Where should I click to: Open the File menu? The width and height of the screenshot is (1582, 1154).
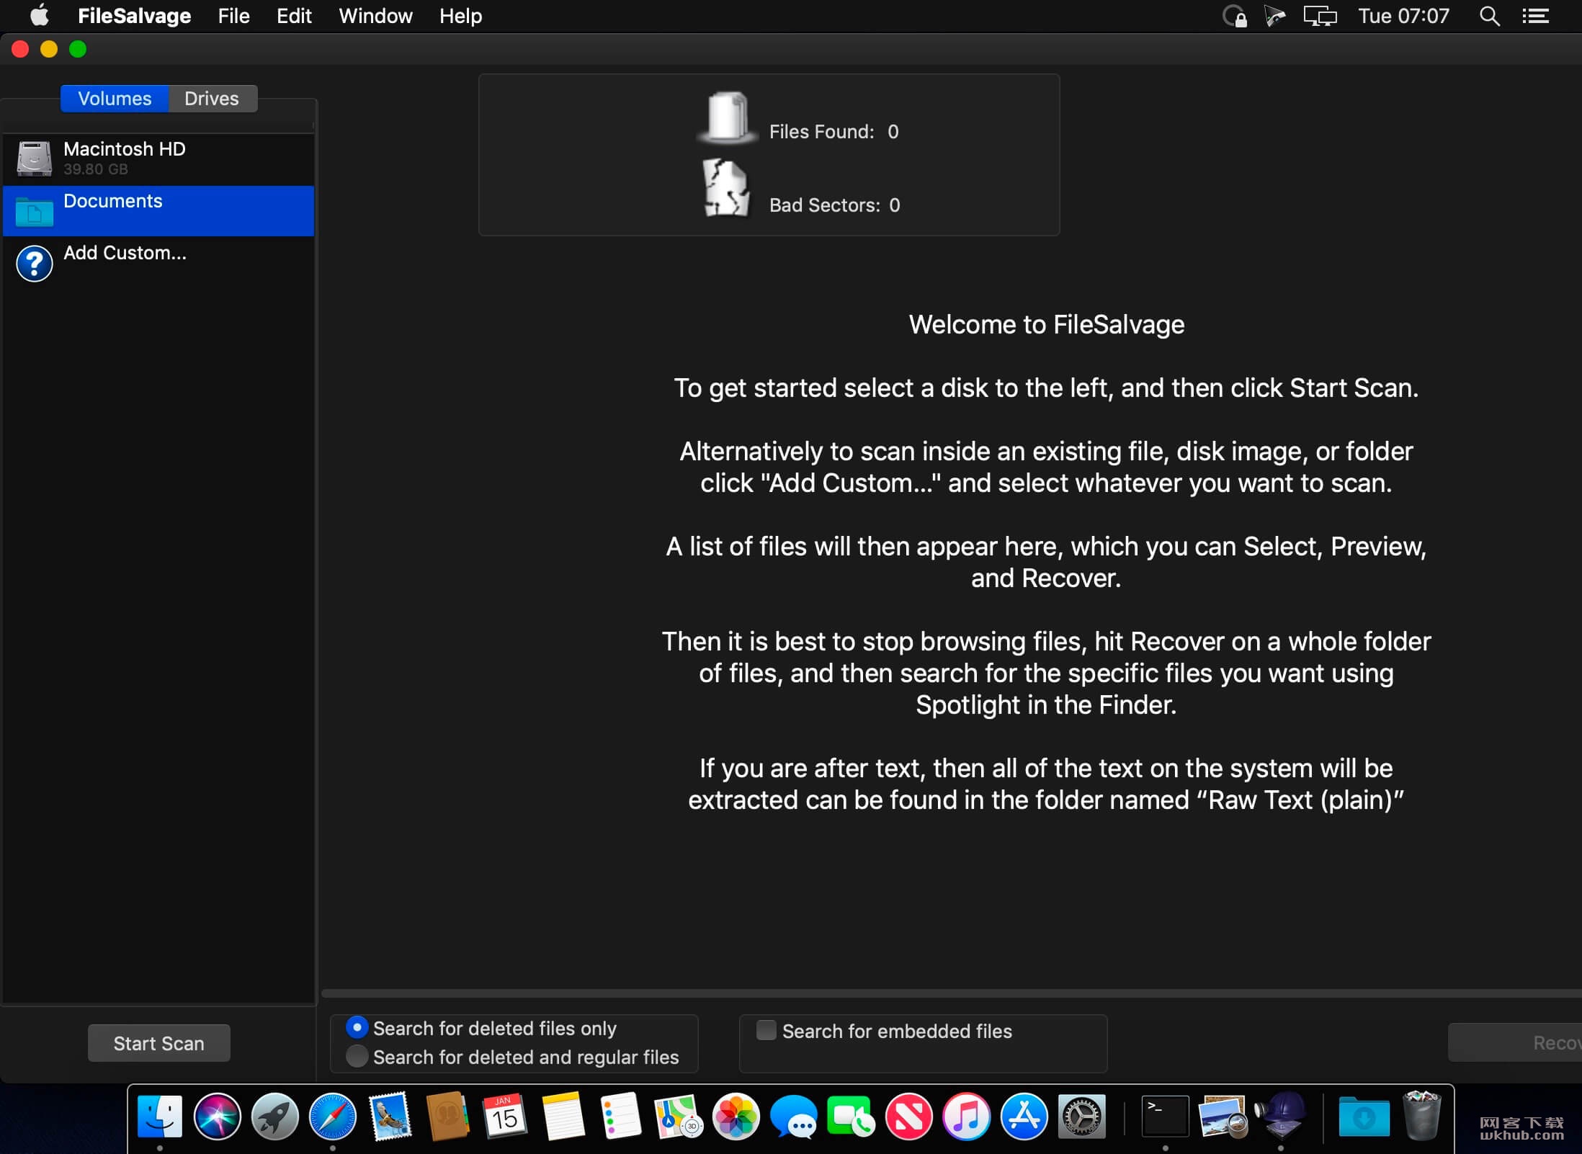click(x=233, y=16)
